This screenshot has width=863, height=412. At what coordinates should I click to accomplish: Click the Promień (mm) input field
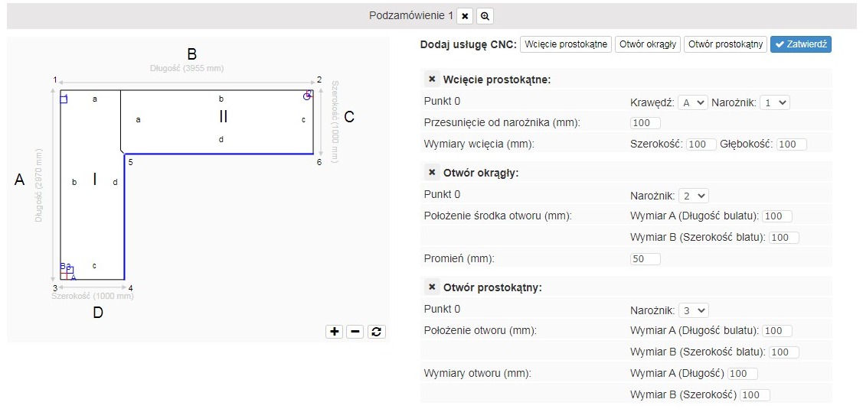tap(645, 259)
